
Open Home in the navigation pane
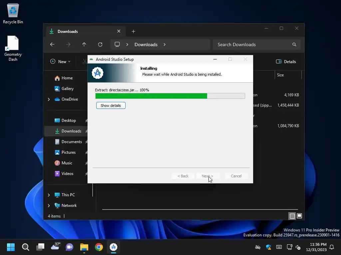tap(64, 78)
